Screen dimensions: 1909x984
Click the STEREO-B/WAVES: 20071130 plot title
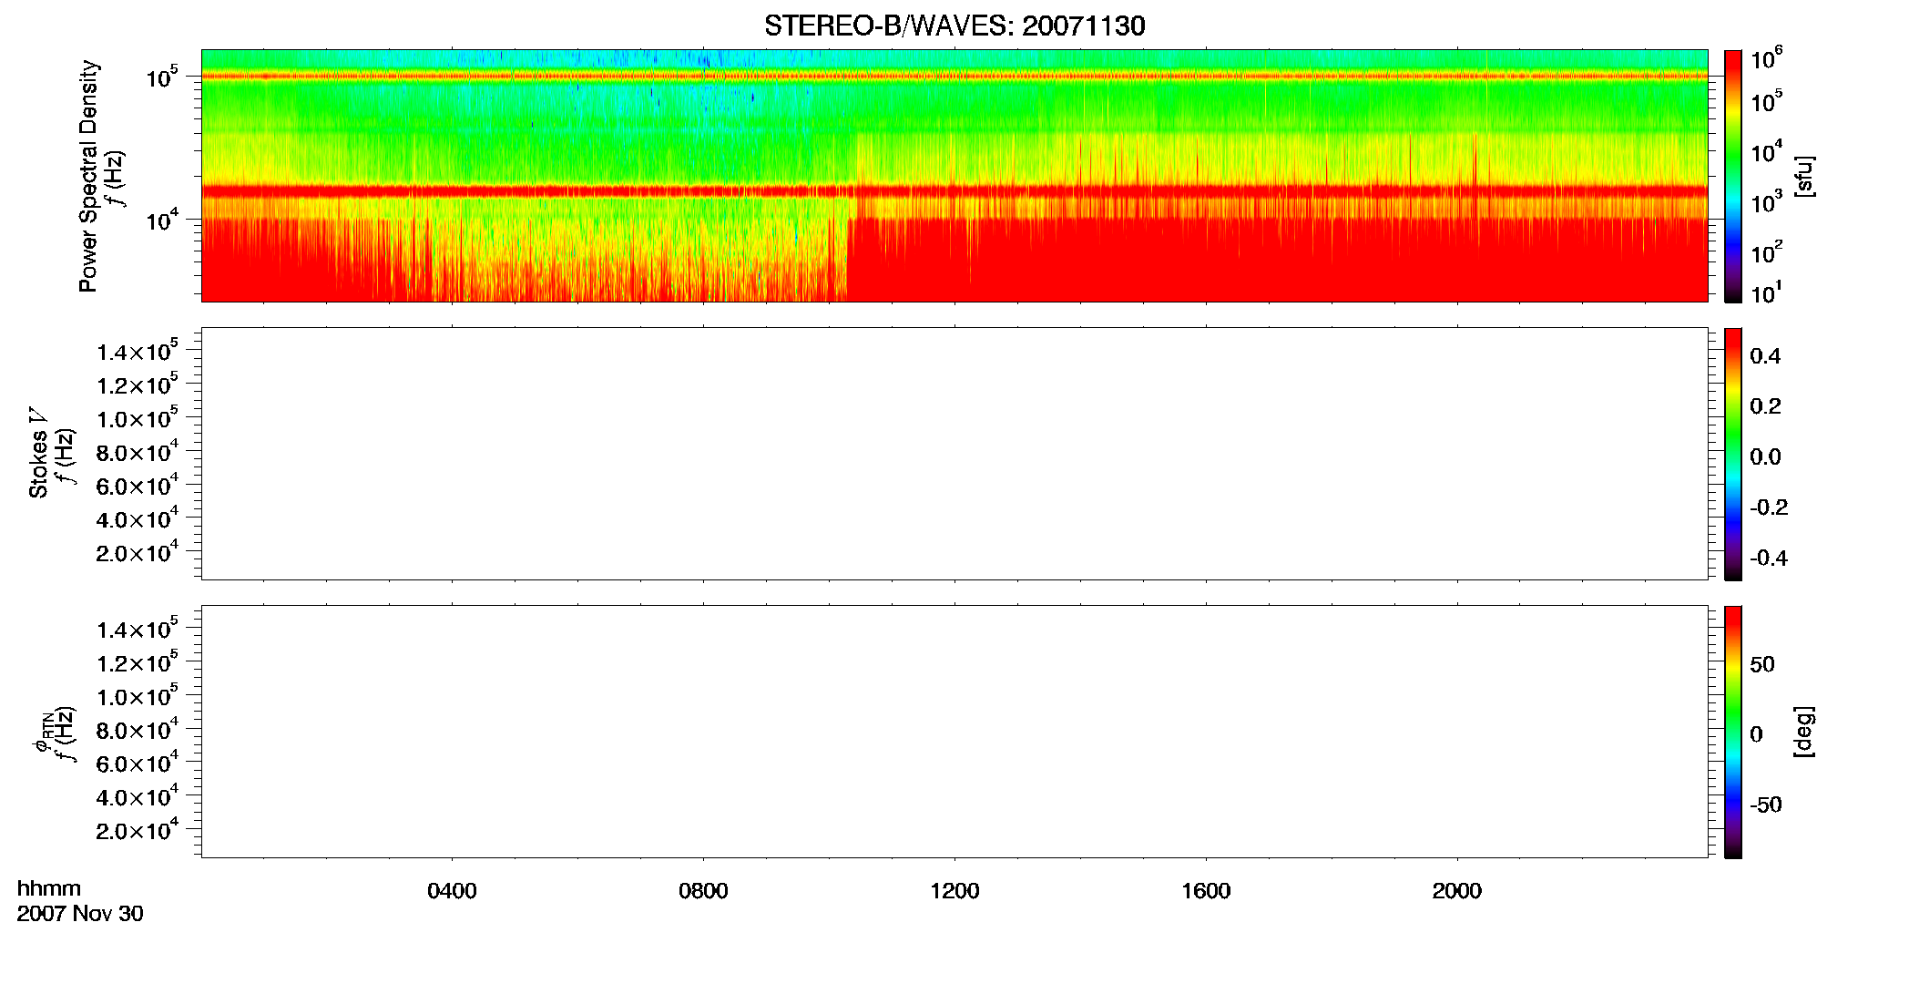coord(954,26)
